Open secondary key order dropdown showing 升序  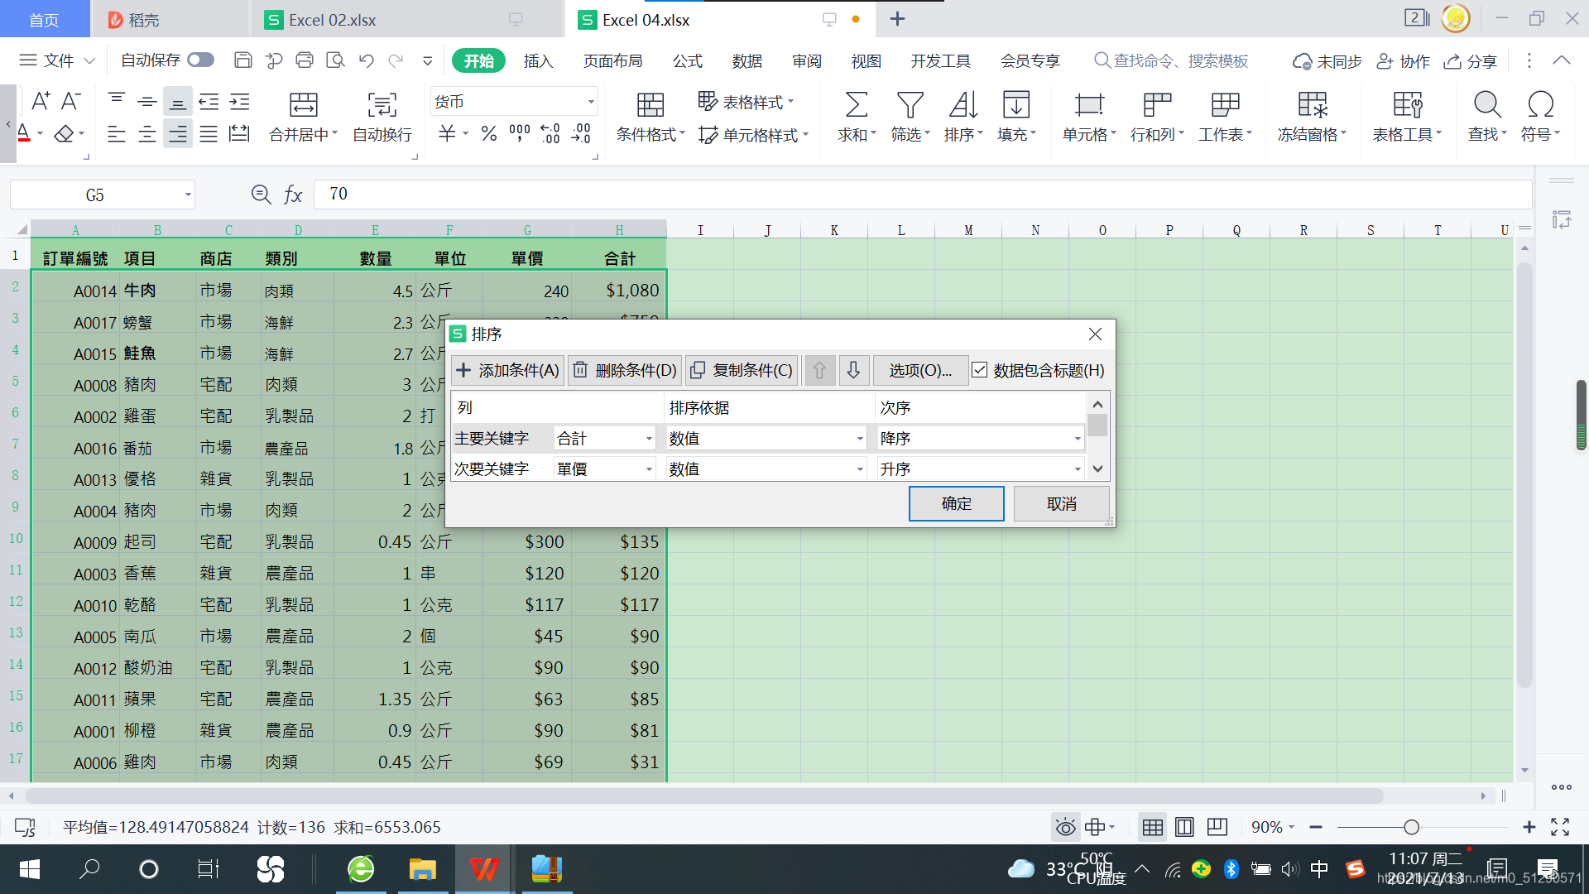(x=1077, y=469)
